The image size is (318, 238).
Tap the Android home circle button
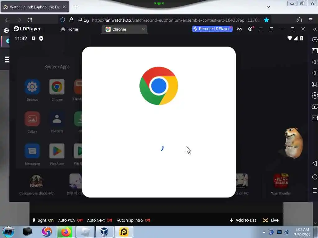point(315,177)
